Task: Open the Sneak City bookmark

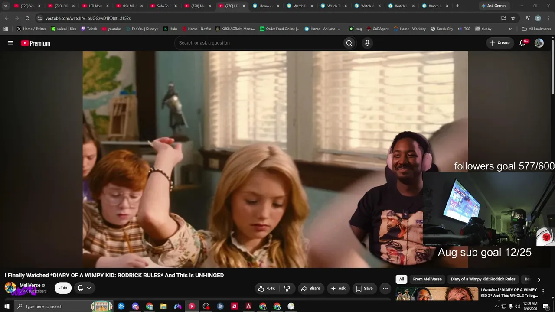Action: click(442, 29)
